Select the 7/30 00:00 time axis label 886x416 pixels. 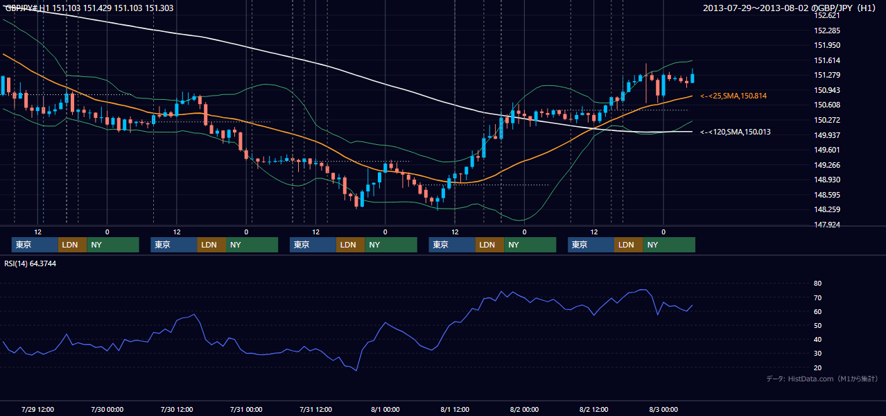click(x=107, y=409)
